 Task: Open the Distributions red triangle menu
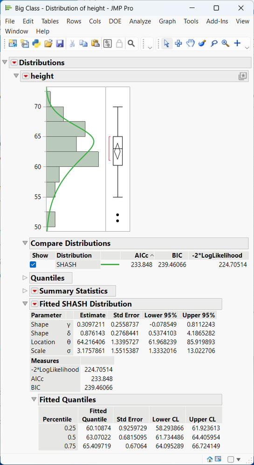point(14,62)
